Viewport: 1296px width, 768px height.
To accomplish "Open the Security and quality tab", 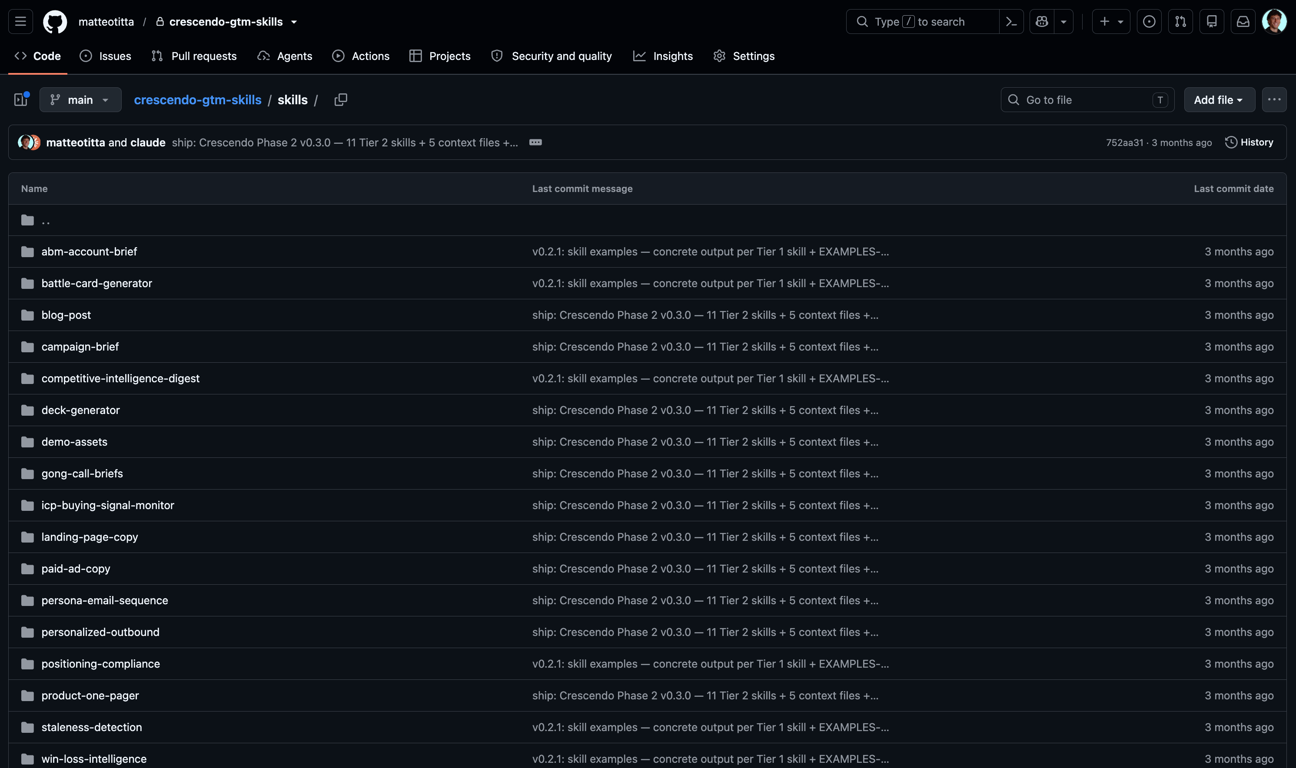I will [552, 56].
